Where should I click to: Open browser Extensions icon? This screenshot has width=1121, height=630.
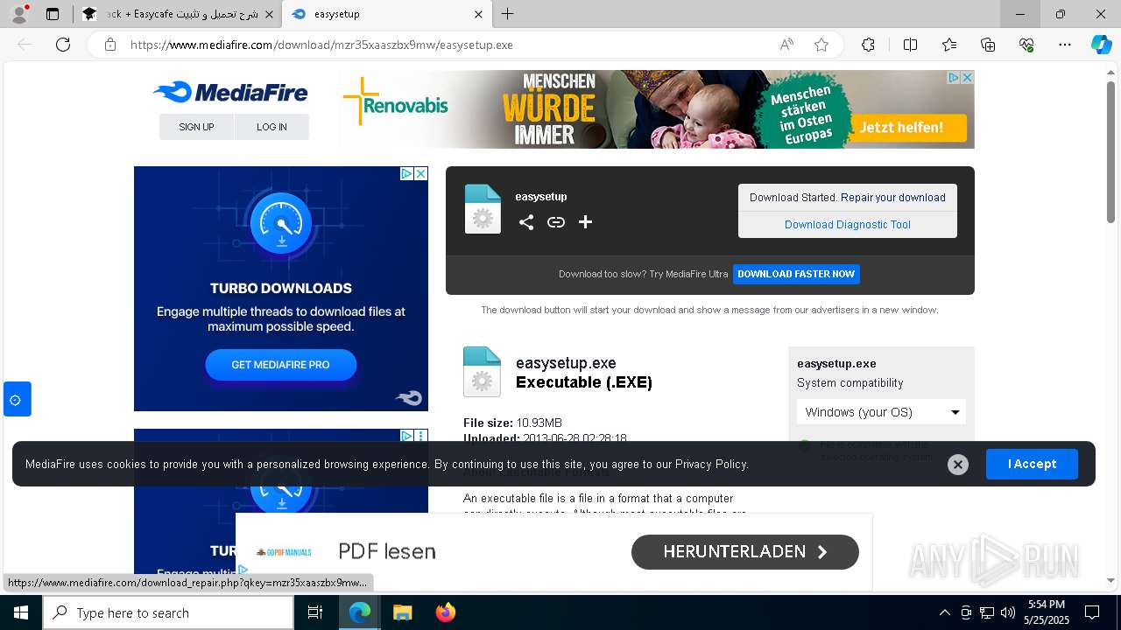tap(868, 45)
